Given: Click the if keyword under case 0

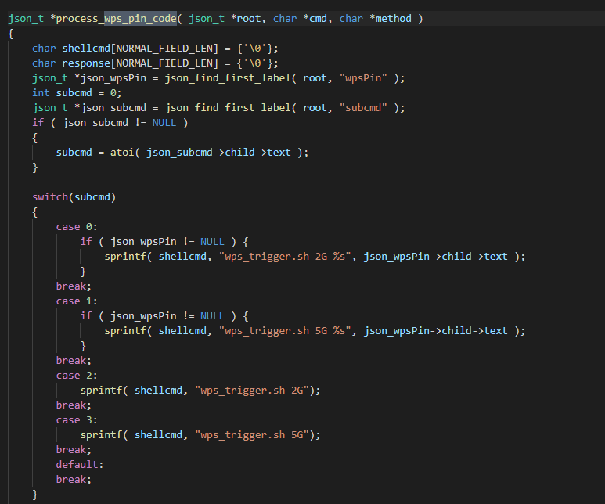Looking at the screenshot, I should pyautogui.click(x=86, y=242).
